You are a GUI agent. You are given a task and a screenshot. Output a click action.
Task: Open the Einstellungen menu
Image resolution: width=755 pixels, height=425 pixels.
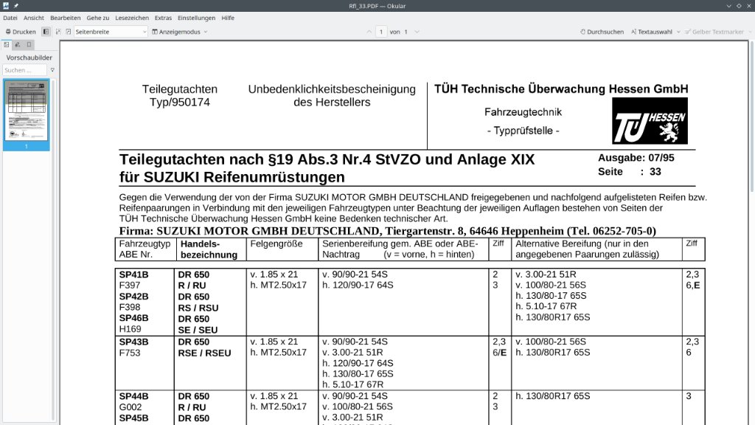197,18
